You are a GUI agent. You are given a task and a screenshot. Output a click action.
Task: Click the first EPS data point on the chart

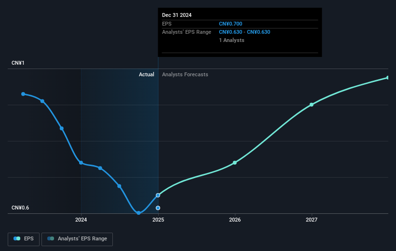(23, 94)
